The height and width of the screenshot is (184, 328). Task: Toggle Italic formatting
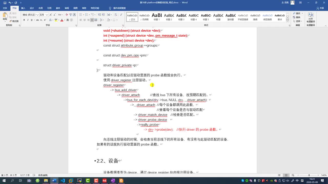[x=28, y=20]
